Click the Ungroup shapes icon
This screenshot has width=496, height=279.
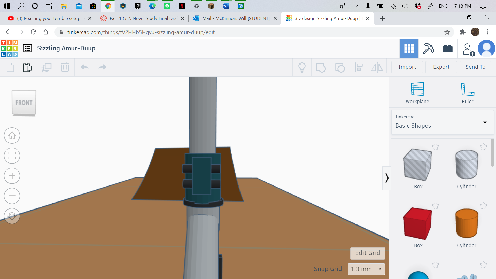340,67
